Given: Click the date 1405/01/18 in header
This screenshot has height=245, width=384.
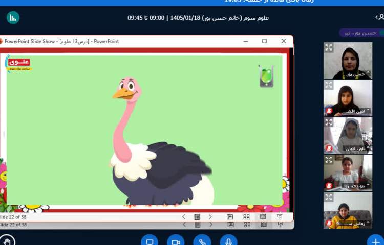Looking at the screenshot, I should (x=185, y=18).
